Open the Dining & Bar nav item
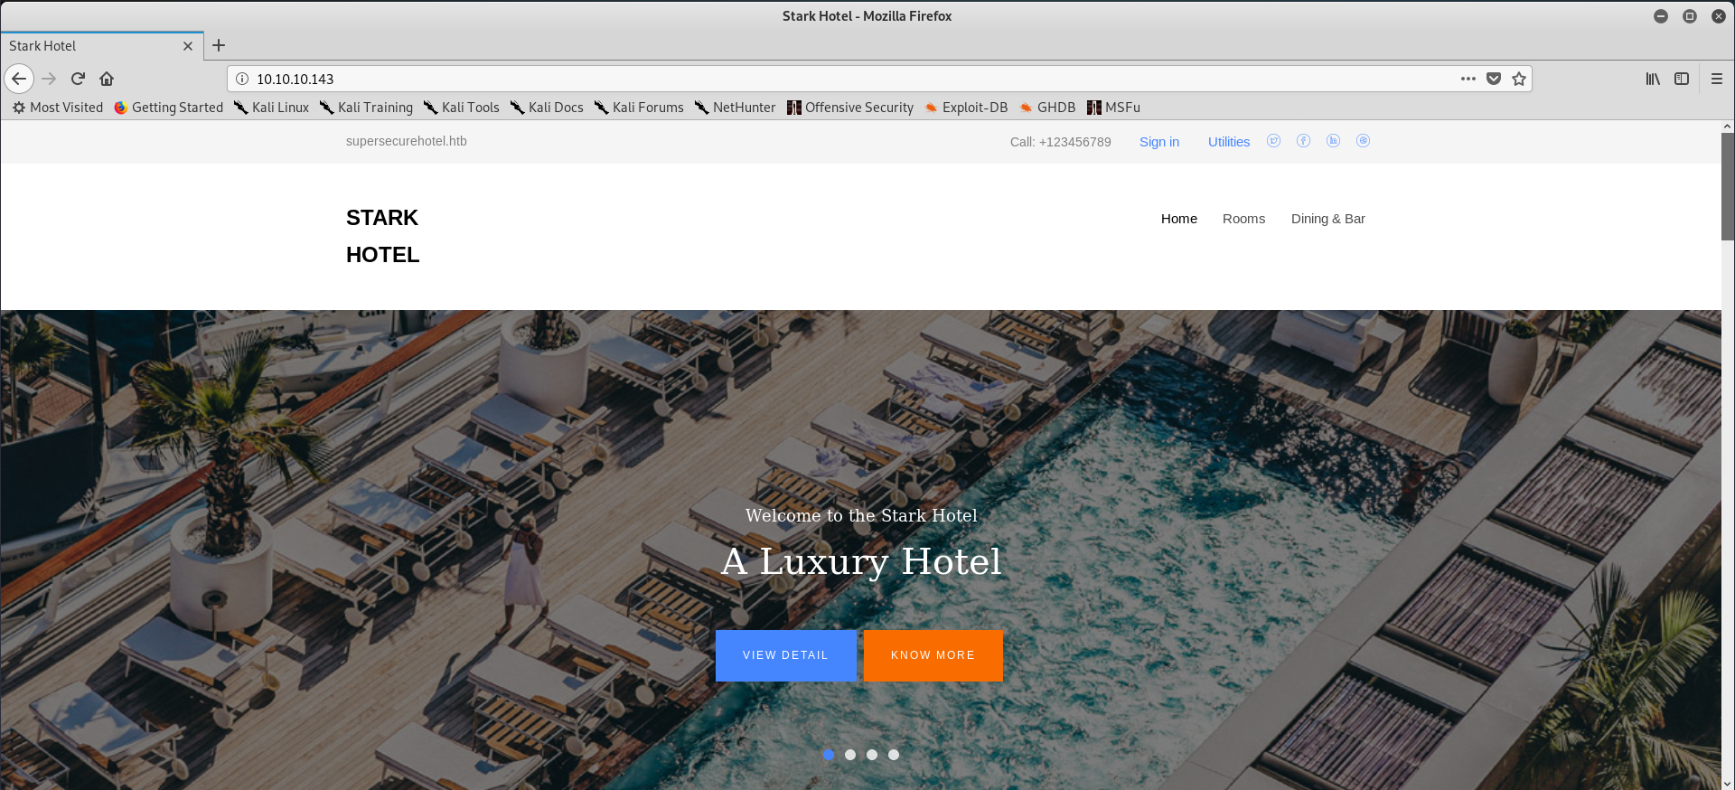 (x=1327, y=219)
